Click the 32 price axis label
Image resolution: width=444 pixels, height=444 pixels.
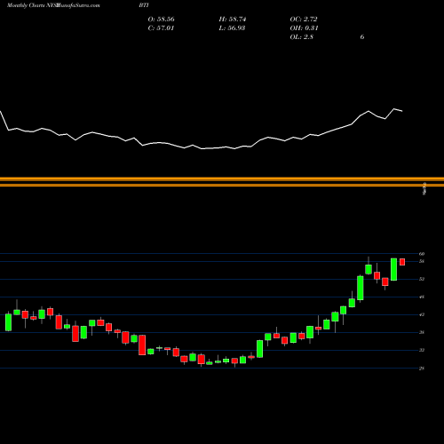[422, 350]
